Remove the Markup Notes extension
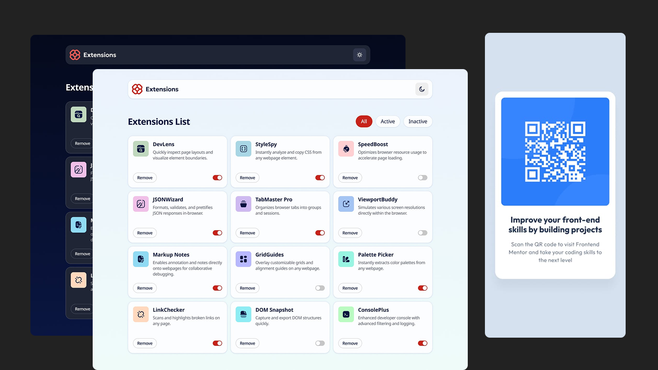The image size is (658, 370). point(145,288)
